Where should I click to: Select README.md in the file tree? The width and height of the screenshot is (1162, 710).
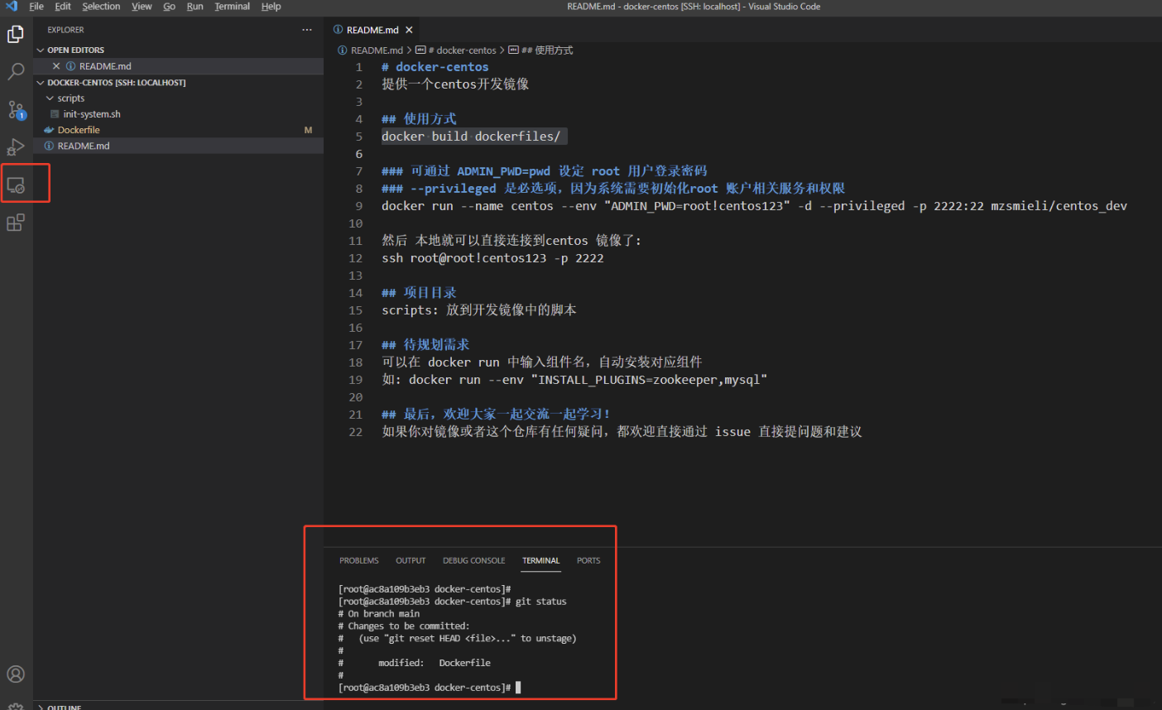click(84, 146)
